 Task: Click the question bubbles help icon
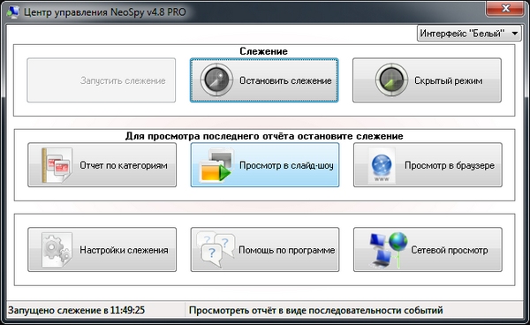click(x=216, y=249)
